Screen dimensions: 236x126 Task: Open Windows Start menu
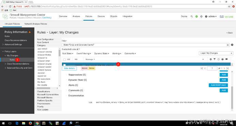pyautogui.click(x=3, y=123)
